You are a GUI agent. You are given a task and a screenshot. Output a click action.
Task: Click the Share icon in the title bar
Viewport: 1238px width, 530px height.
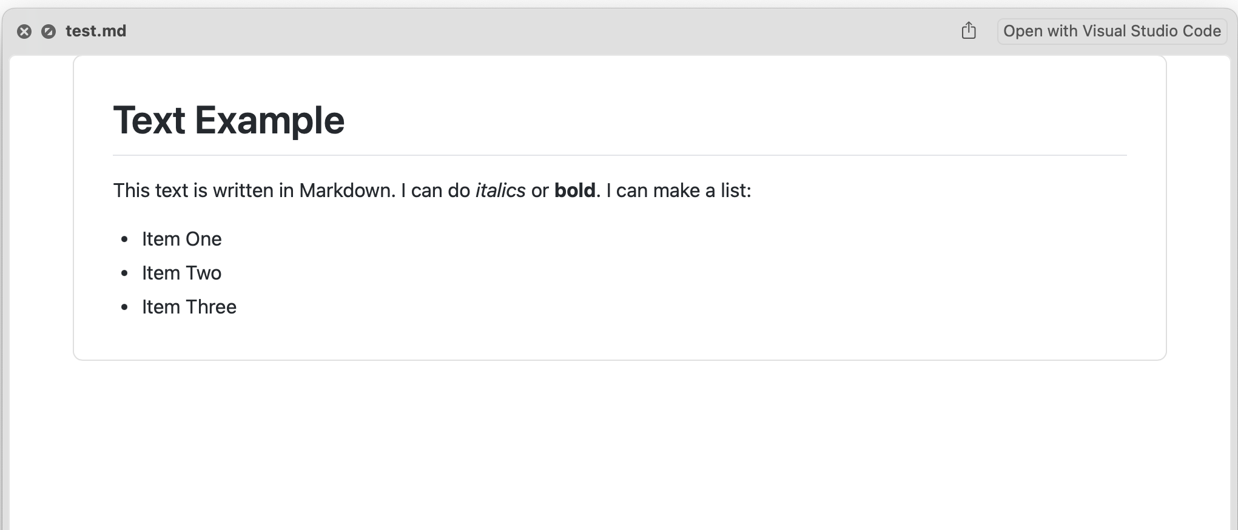[969, 30]
